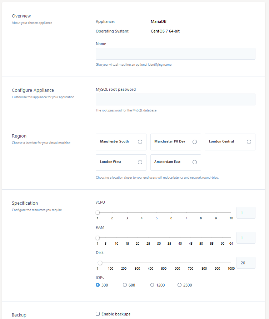Enable backups for the virtual machine

[x=98, y=314]
